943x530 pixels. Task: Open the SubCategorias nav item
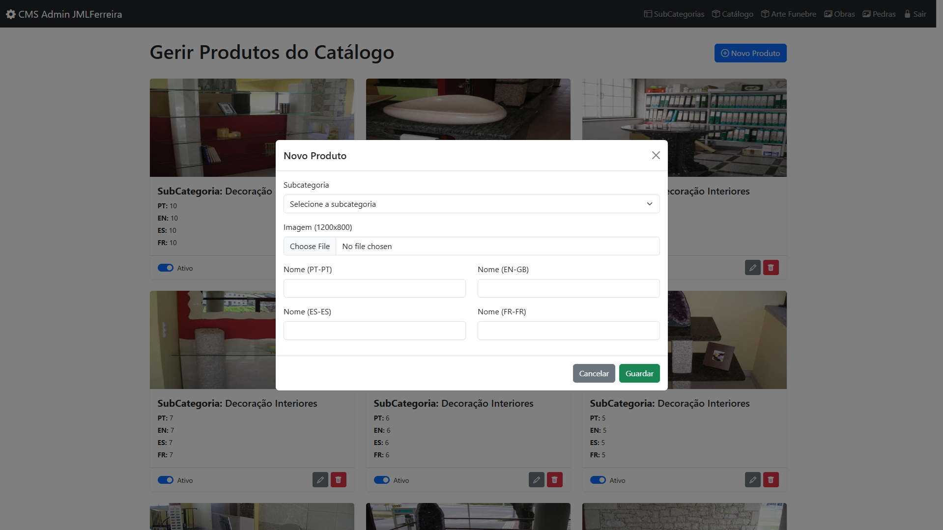pos(674,14)
